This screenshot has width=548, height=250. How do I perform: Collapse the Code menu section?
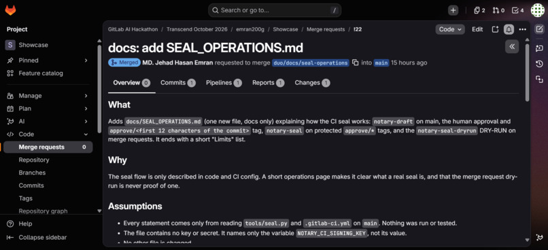86,134
